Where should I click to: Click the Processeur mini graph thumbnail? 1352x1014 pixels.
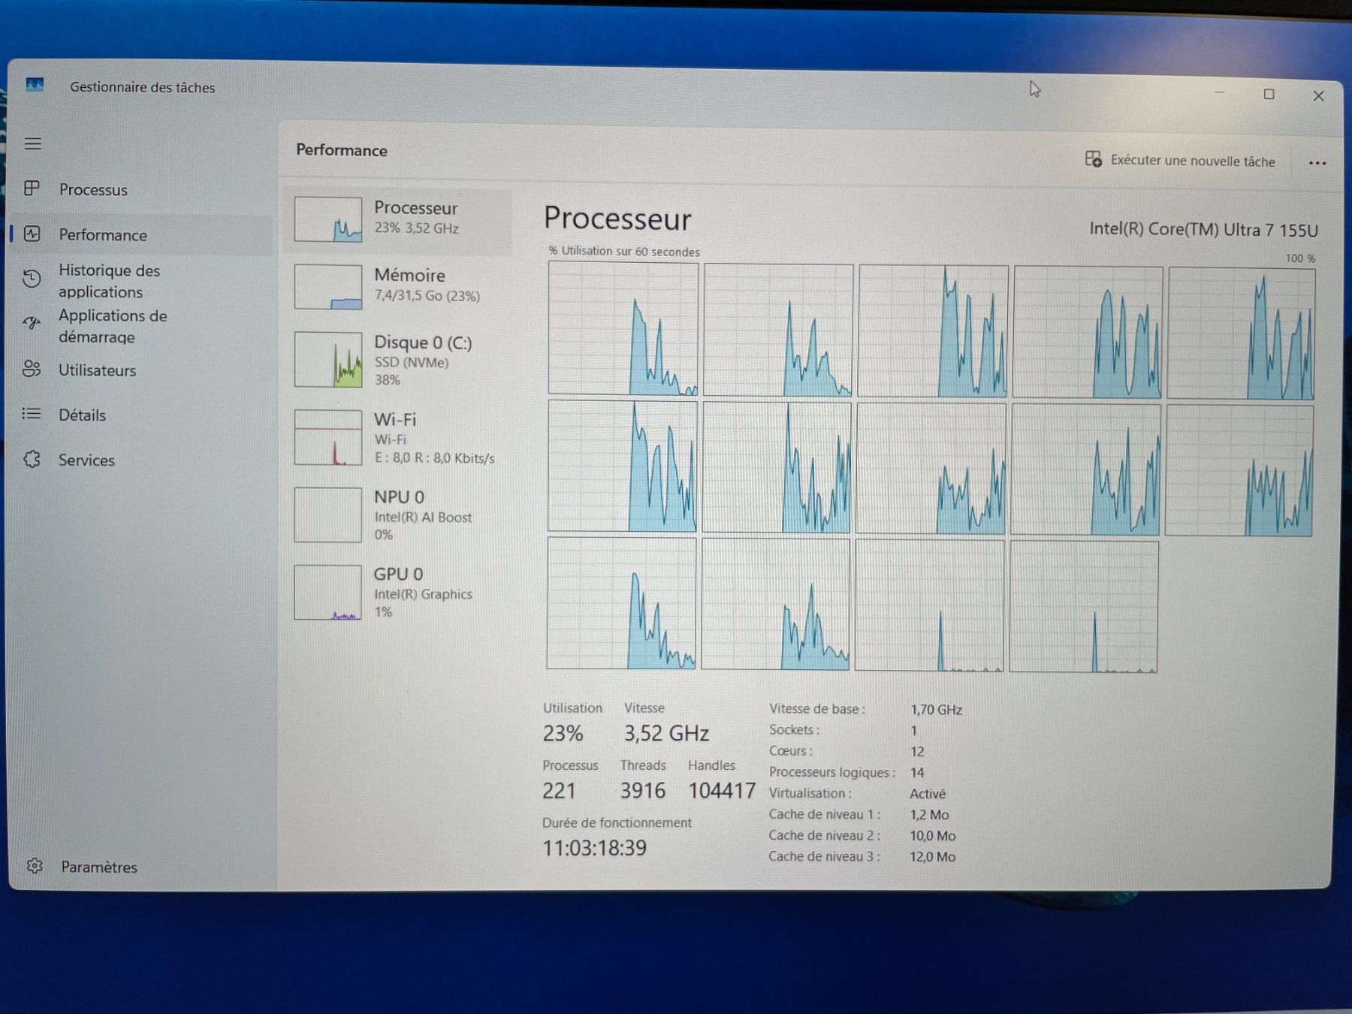click(328, 219)
